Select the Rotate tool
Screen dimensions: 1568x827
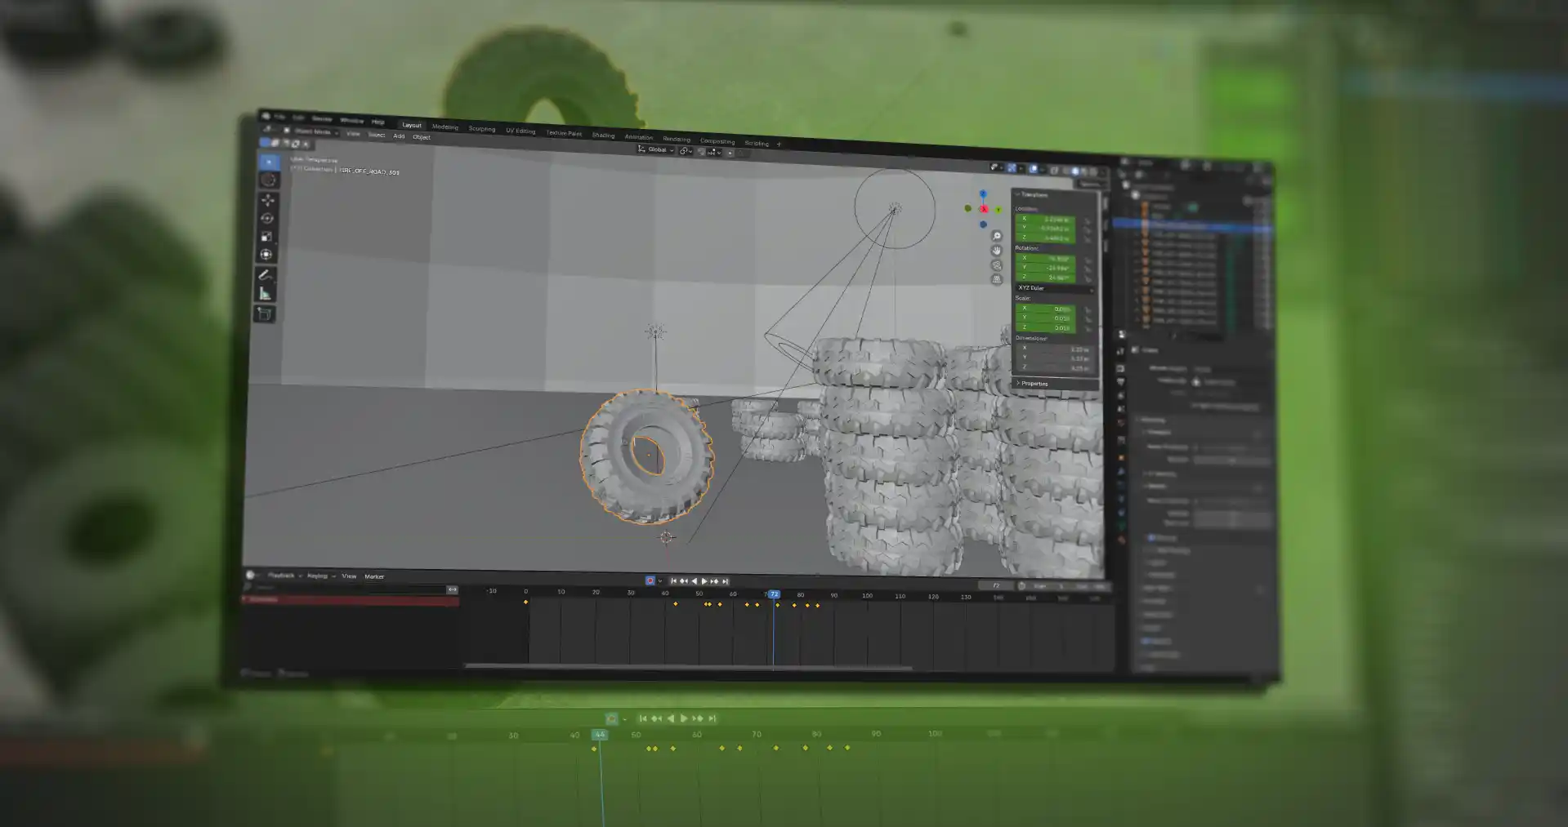coord(267,218)
